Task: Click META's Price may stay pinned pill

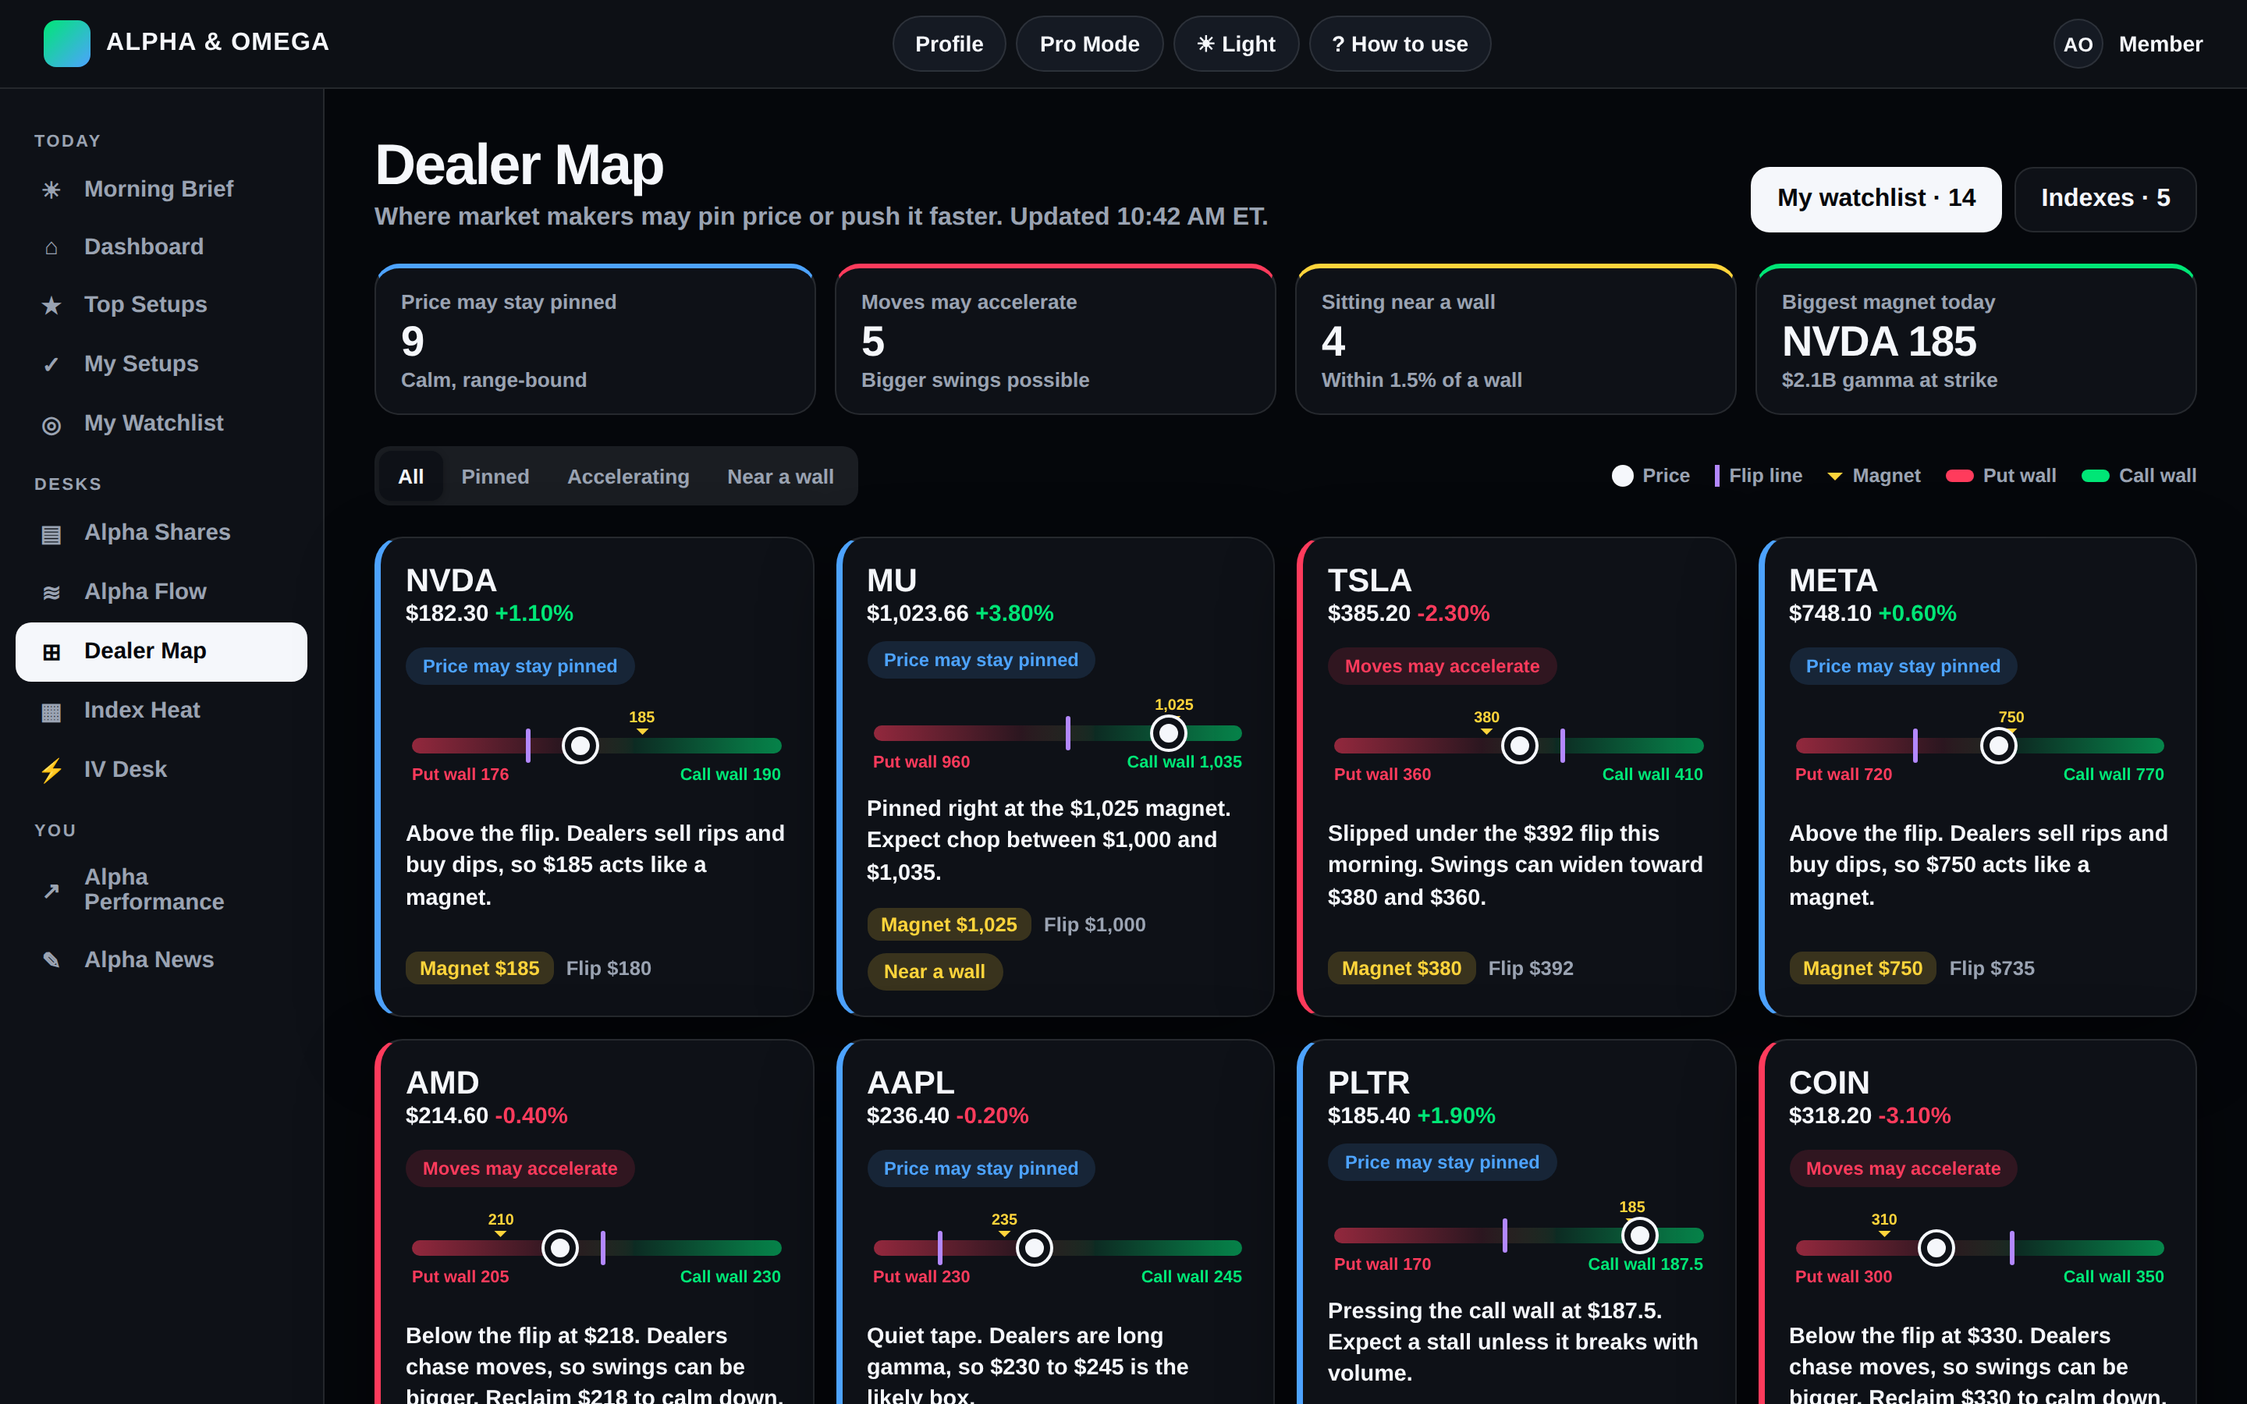Action: pos(1902,666)
